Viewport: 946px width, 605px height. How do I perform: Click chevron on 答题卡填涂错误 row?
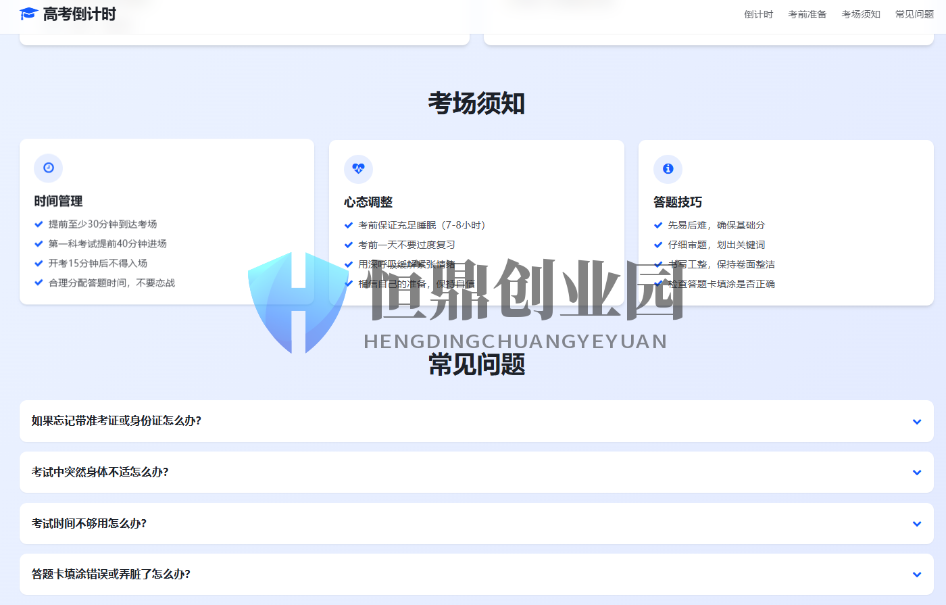917,575
